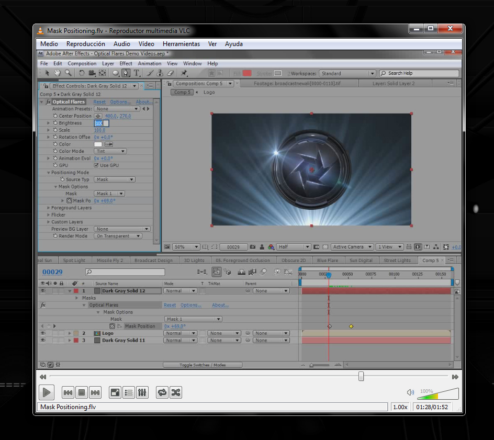Take snapshot with the camera icon
This screenshot has width=494, height=440.
[253, 247]
